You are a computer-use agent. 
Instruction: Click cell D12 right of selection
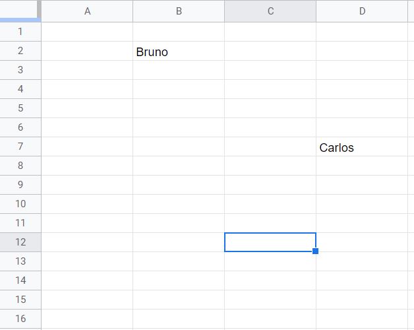(x=362, y=242)
